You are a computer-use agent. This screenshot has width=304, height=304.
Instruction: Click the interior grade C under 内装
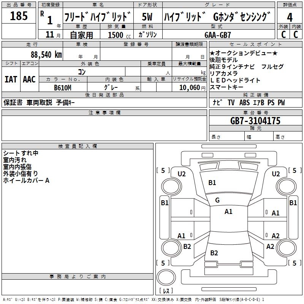click(x=296, y=34)
